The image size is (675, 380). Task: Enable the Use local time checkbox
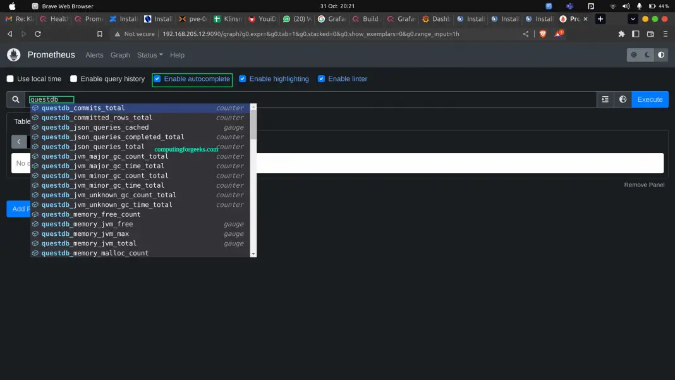point(10,78)
